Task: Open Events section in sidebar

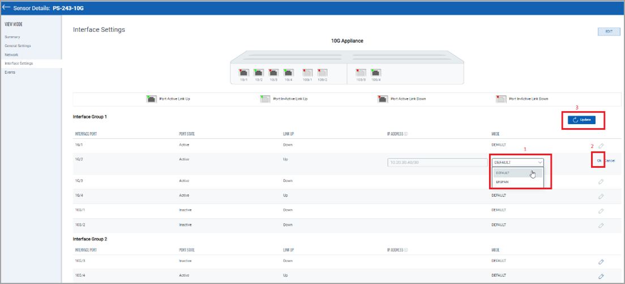Action: pos(10,73)
